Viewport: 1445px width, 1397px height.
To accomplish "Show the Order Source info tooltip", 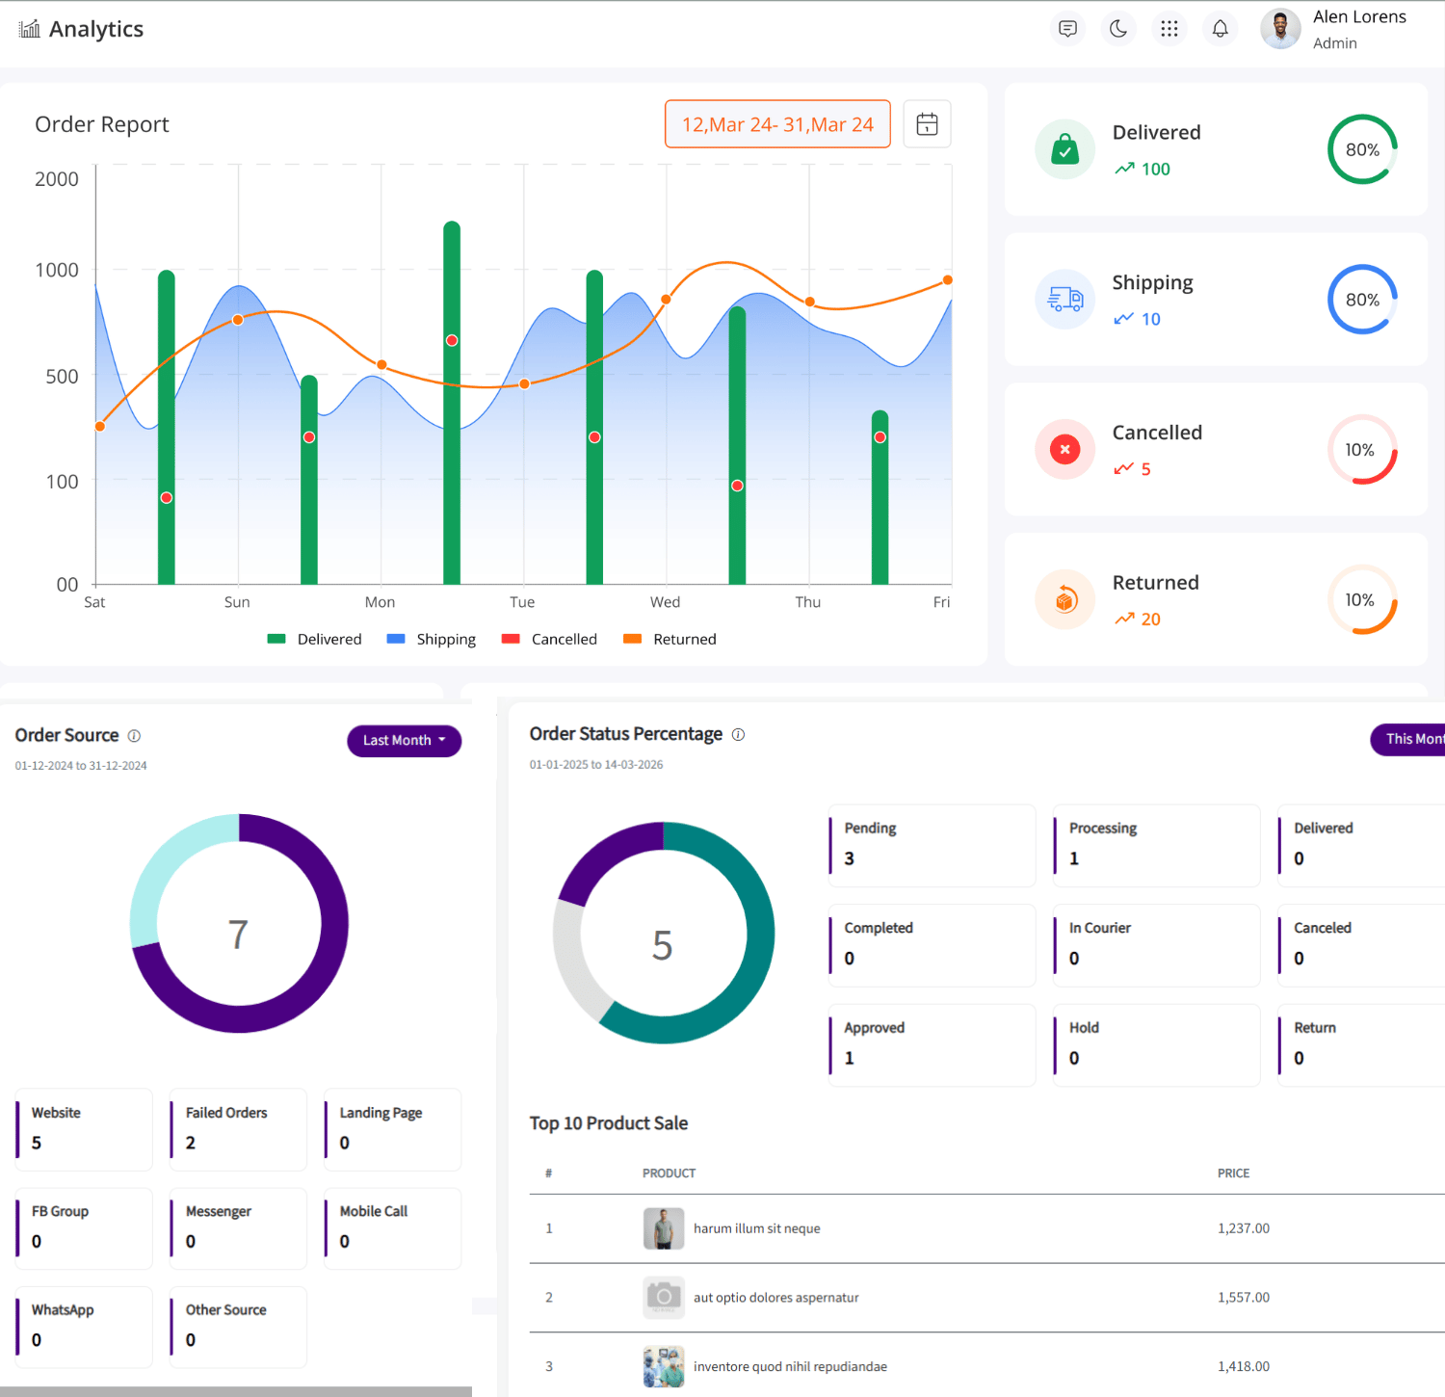I will point(133,735).
